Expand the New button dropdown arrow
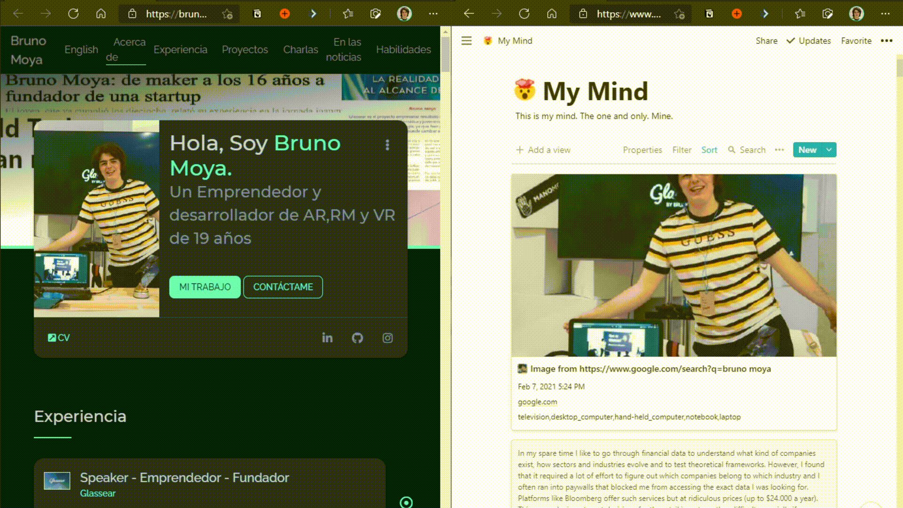This screenshot has height=508, width=903. 829,150
